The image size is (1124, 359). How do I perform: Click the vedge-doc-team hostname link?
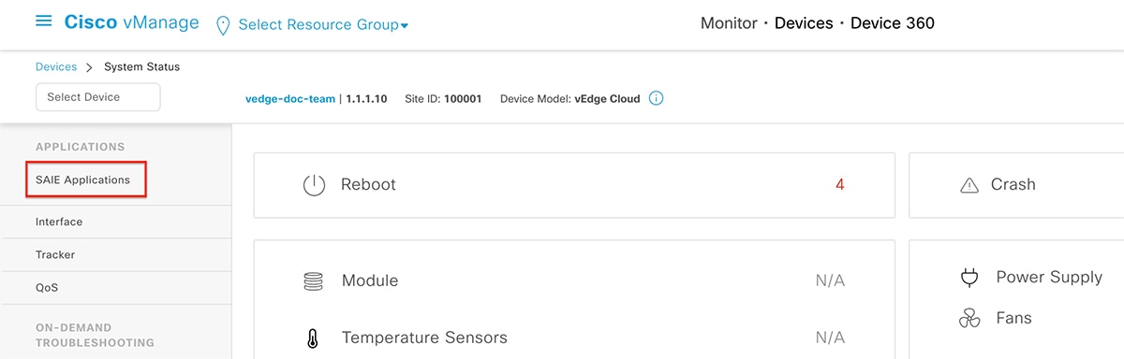[x=289, y=98]
